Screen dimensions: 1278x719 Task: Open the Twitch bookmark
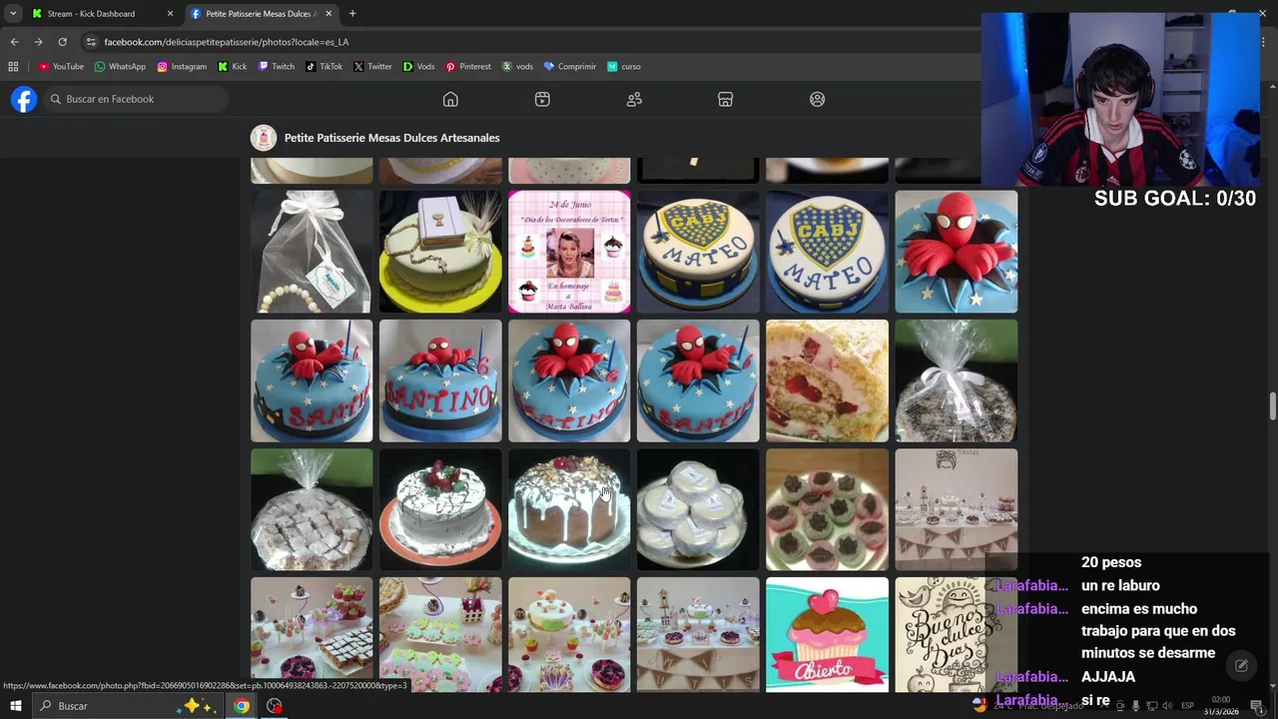pyautogui.click(x=277, y=67)
